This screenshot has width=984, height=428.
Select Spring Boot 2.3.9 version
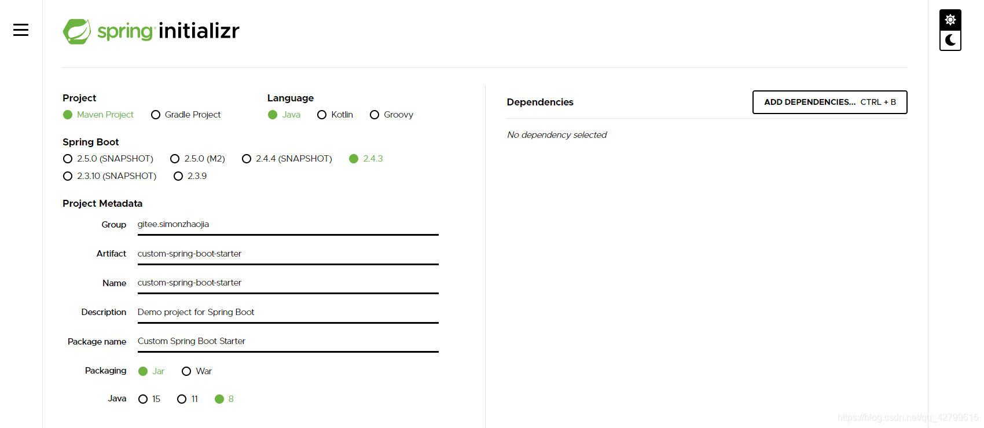point(190,176)
